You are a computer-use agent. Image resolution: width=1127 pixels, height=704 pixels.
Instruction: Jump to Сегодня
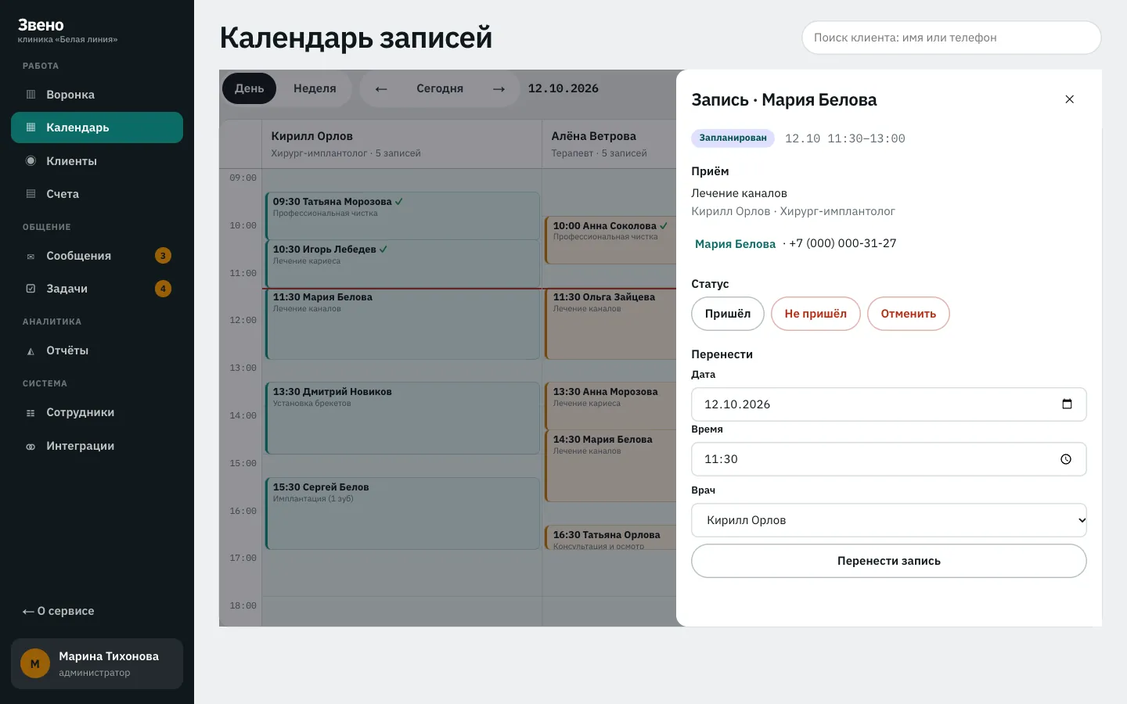(440, 89)
